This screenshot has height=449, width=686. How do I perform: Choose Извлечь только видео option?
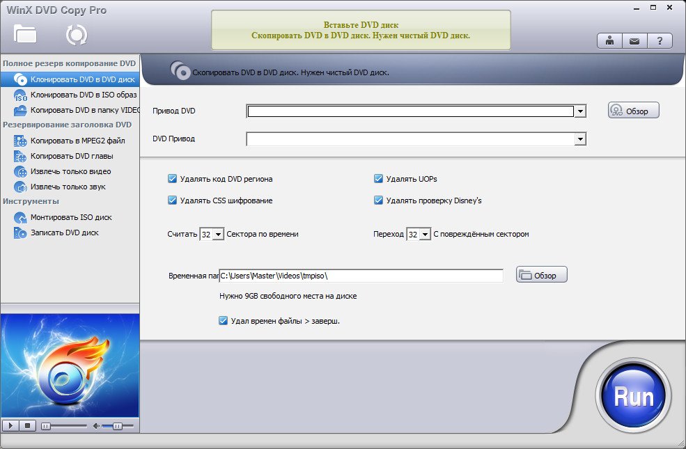pyautogui.click(x=70, y=171)
